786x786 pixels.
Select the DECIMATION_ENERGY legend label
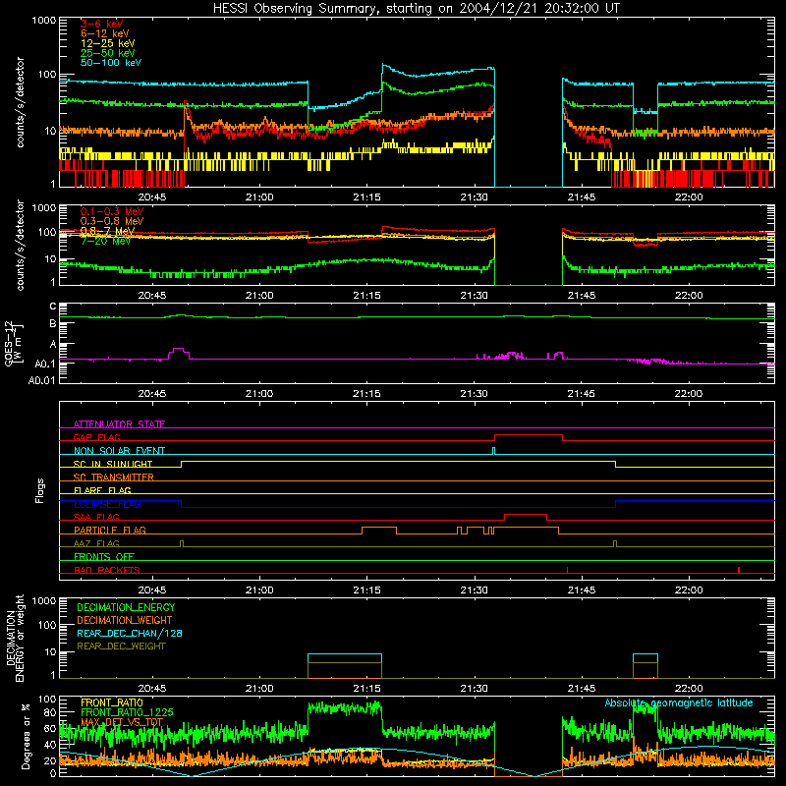tap(126, 607)
